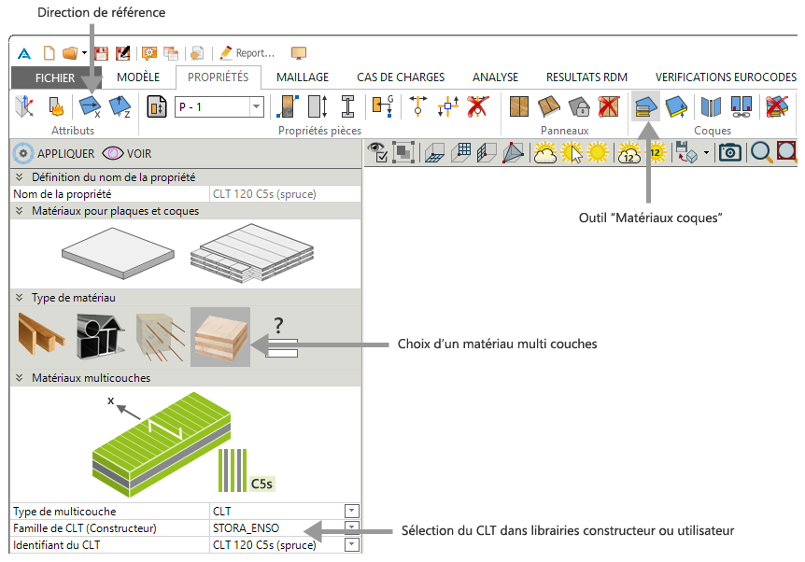
Task: Switch to the side-plane grid view
Action: 487,152
